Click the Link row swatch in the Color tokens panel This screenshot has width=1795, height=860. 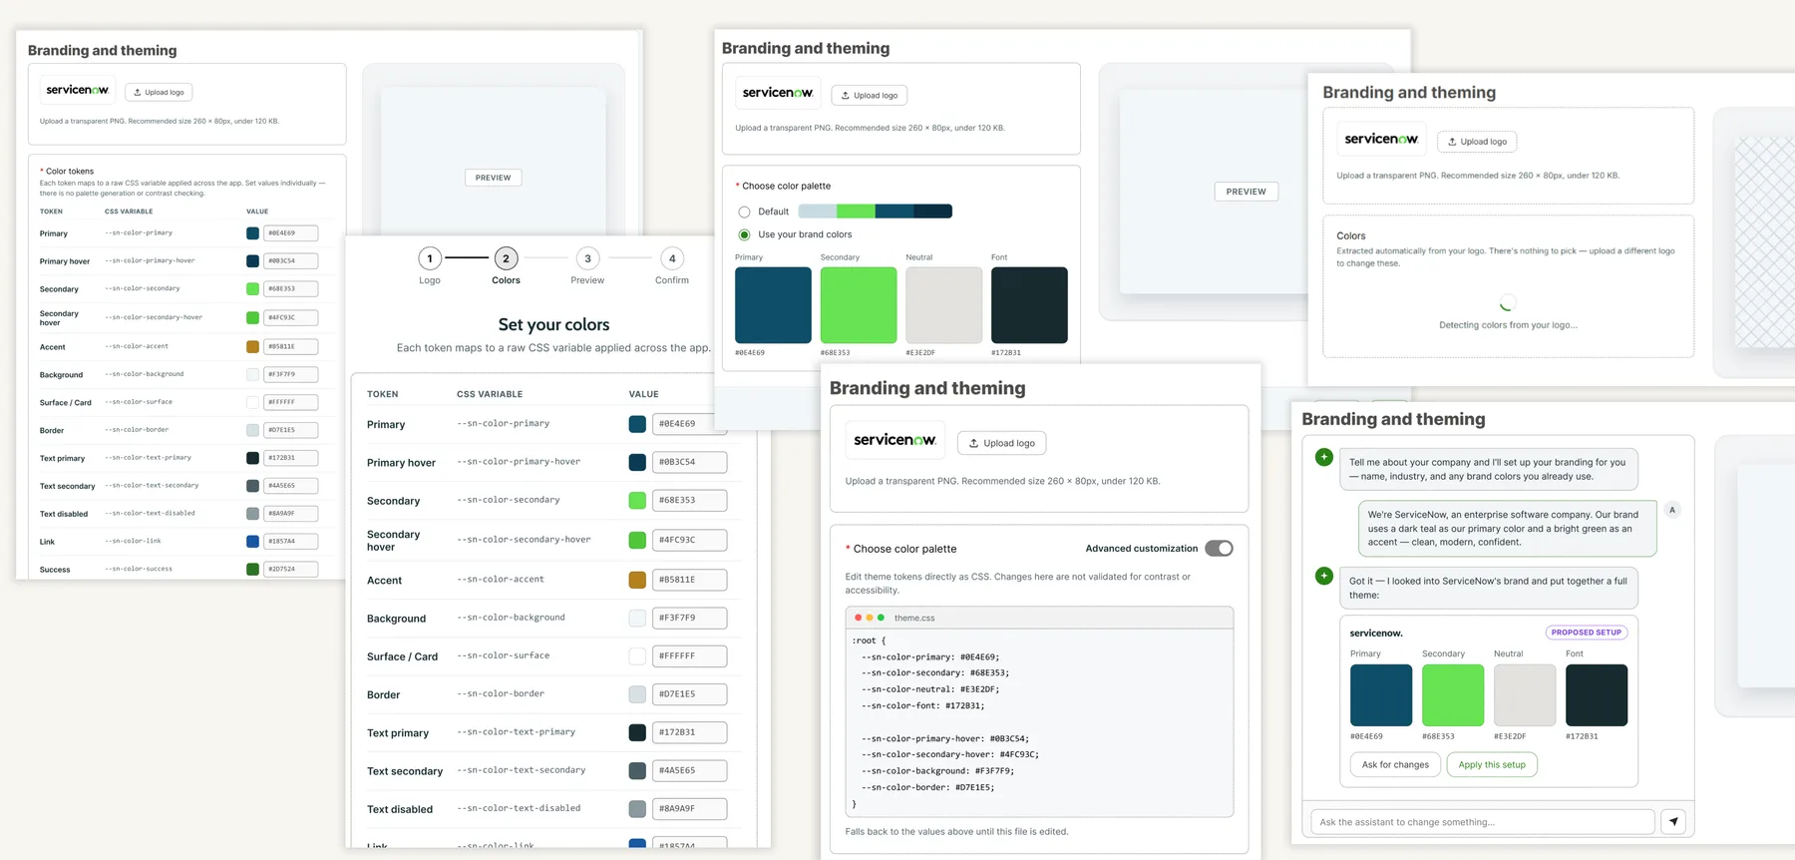(252, 542)
